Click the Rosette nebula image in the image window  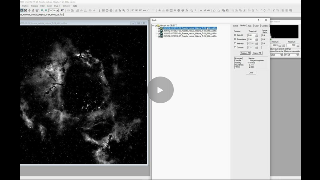click(83, 95)
